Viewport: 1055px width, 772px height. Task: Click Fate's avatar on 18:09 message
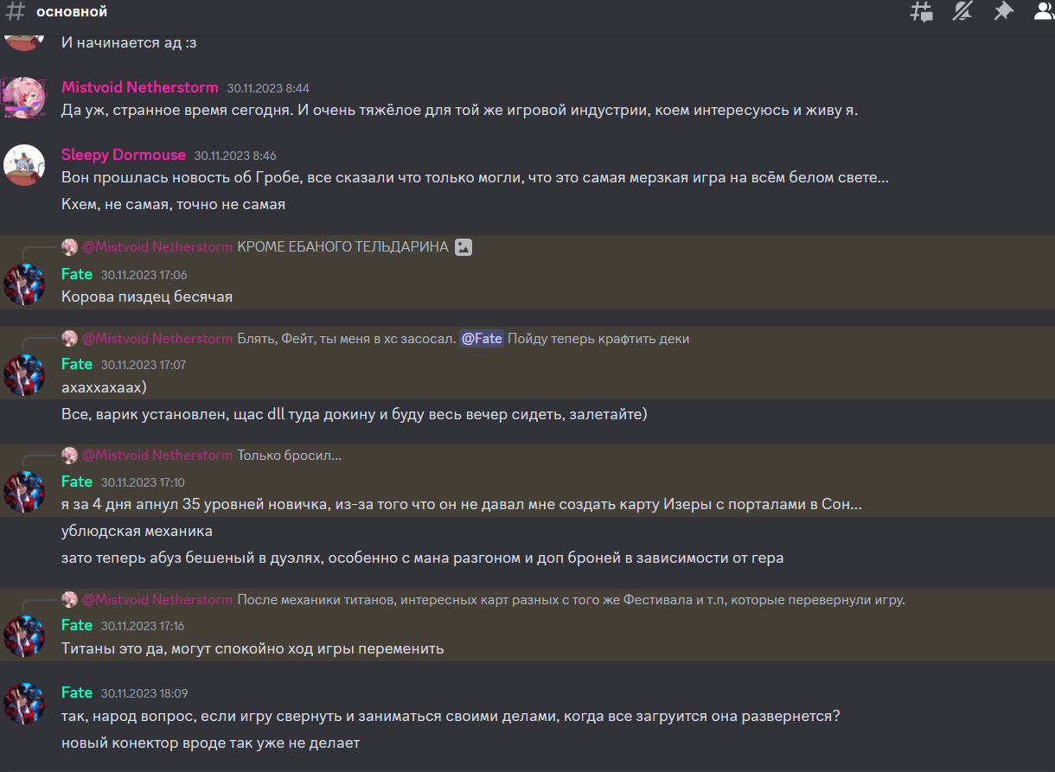[x=24, y=703]
